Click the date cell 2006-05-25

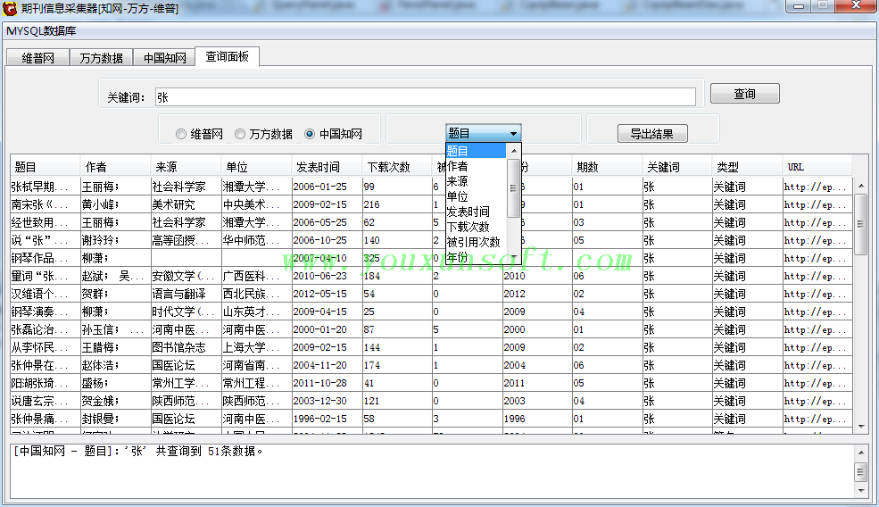327,222
